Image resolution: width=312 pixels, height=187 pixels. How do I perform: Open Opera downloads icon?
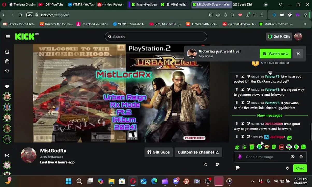(x=247, y=15)
